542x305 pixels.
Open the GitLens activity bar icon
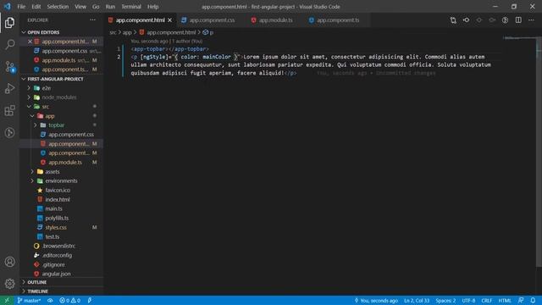9,133
